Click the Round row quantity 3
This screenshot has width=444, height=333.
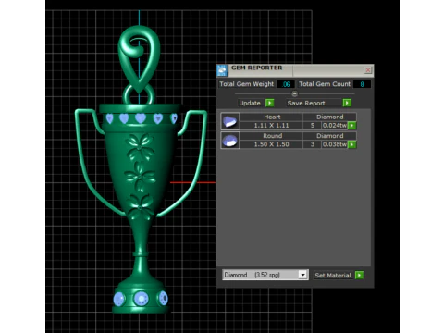pos(313,144)
